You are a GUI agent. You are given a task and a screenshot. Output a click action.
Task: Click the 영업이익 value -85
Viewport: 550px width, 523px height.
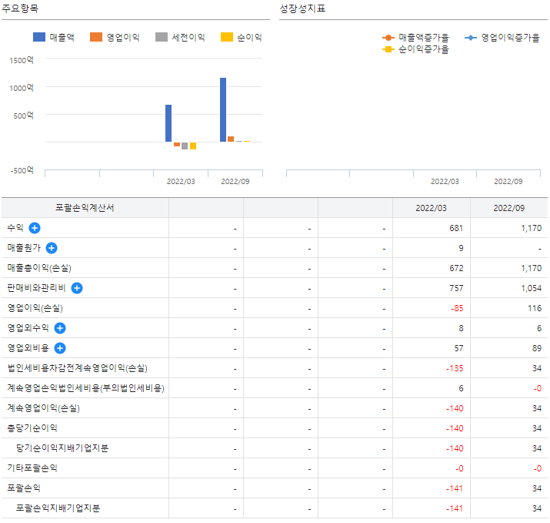(x=457, y=308)
